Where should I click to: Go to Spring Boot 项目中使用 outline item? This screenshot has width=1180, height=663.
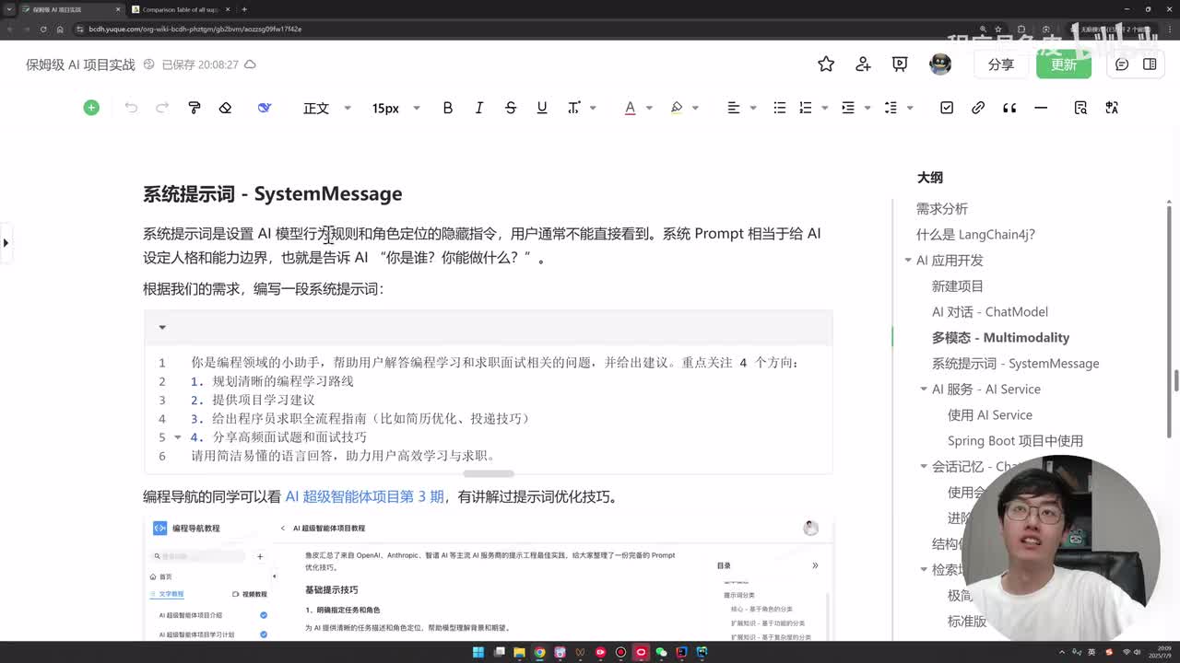point(1015,441)
